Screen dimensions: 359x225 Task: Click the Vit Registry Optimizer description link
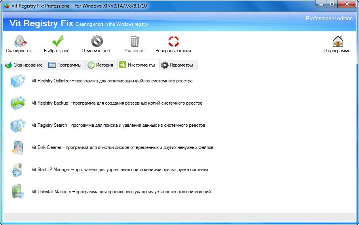click(112, 81)
